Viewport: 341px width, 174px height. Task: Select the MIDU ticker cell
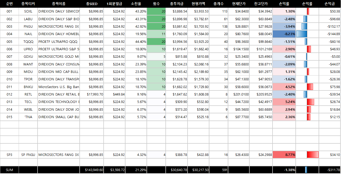click(x=28, y=72)
